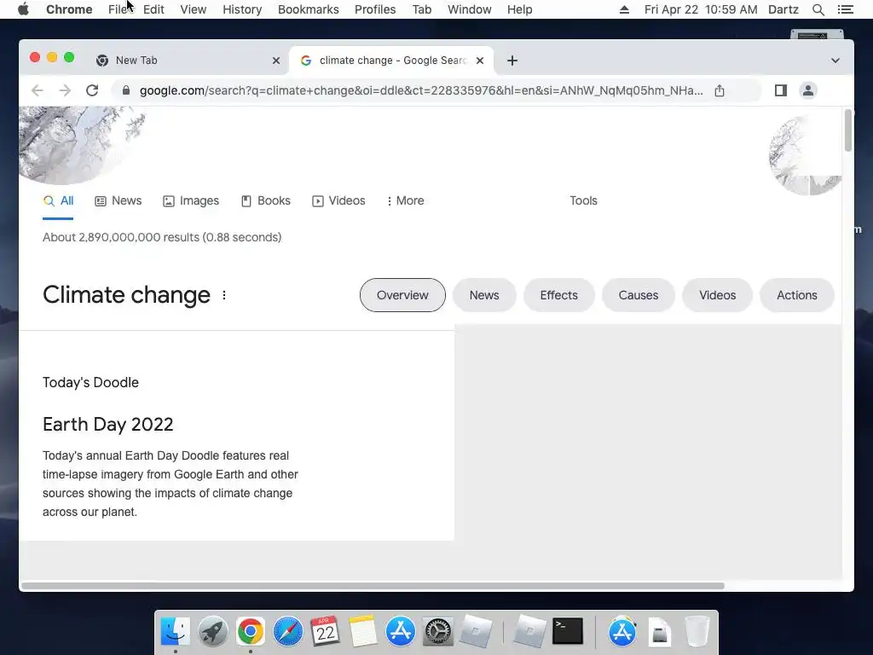Image resolution: width=873 pixels, height=655 pixels.
Task: Open Notes icon in dock
Action: 363,632
